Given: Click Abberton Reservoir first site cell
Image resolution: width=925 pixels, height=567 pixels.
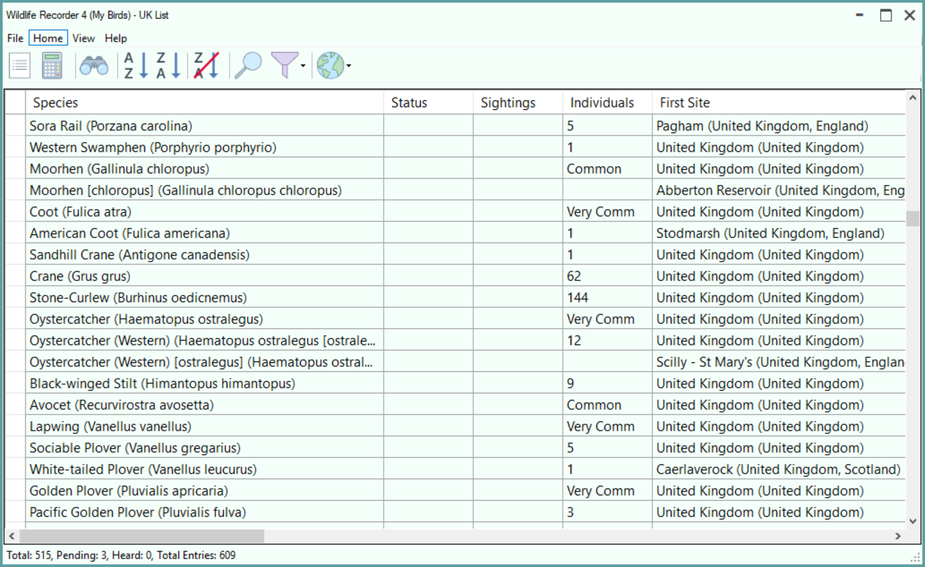Looking at the screenshot, I should [x=779, y=190].
